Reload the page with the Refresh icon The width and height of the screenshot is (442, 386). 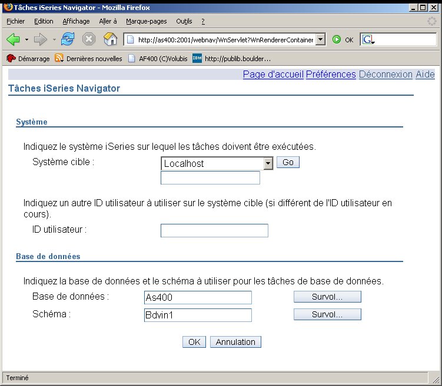68,39
